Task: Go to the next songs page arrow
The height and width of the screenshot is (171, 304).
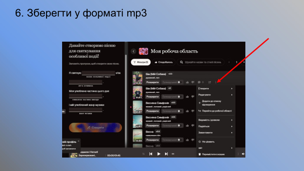Action: point(244,62)
